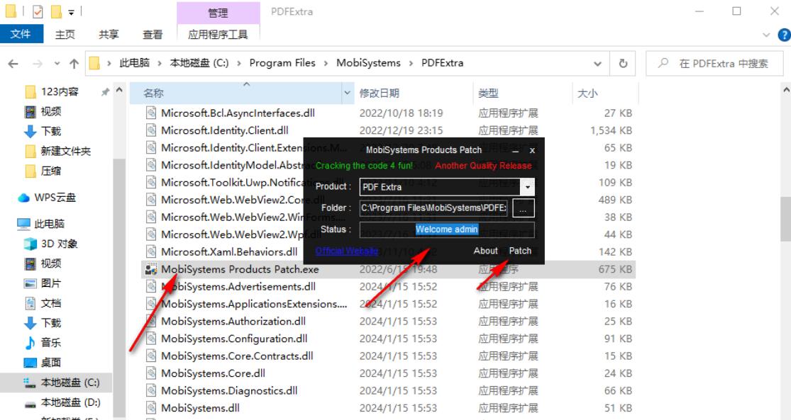Select WPS云盘 in the navigation pane
Image resolution: width=791 pixels, height=420 pixels.
click(55, 198)
